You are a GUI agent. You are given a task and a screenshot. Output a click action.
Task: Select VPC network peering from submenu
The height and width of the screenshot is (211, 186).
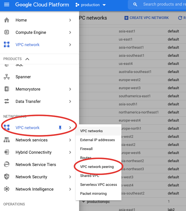point(97,167)
